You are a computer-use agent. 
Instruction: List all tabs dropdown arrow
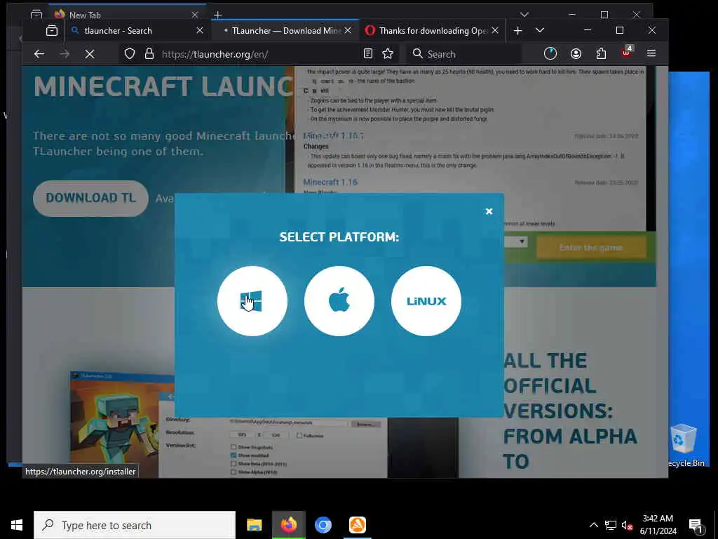point(540,30)
